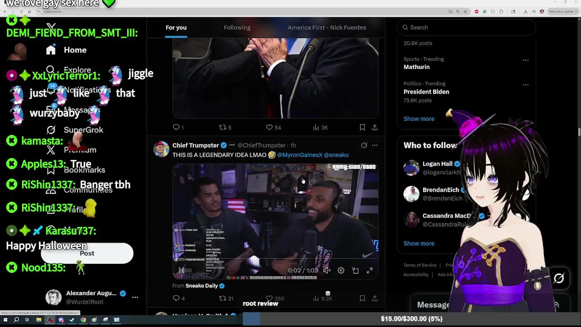Open America First - Nick Fuentes tab
581x327 pixels.
tap(327, 28)
